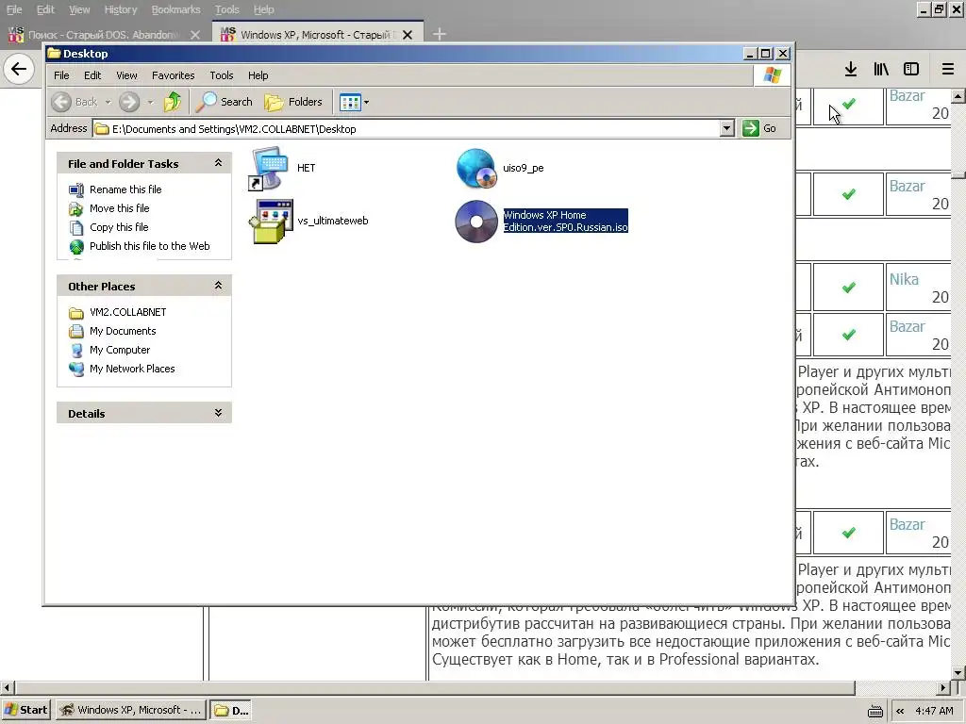
Task: Click the keyboard icon in system tray
Action: click(x=874, y=711)
